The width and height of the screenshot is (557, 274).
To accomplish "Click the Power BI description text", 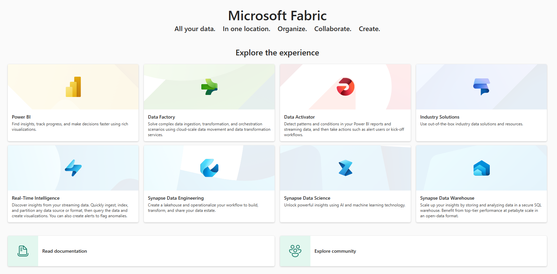I will pos(70,127).
